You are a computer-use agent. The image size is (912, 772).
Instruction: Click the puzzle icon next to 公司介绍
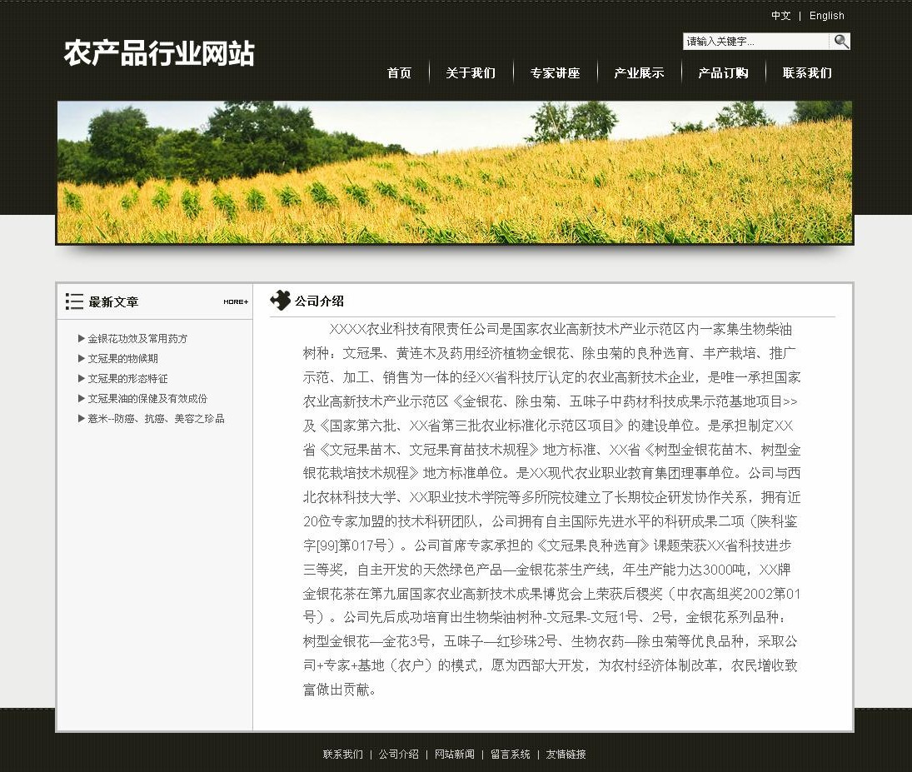coord(281,301)
